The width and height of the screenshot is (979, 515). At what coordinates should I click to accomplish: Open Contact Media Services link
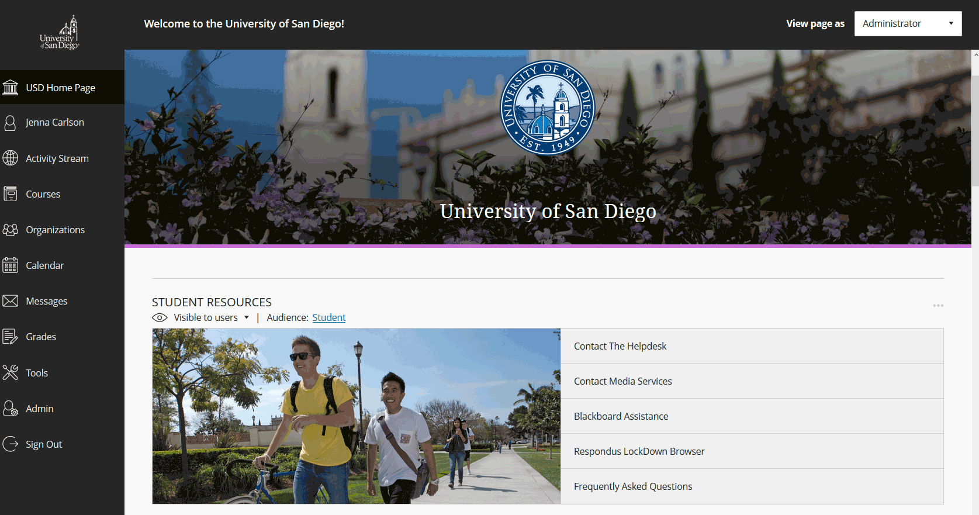(x=752, y=381)
